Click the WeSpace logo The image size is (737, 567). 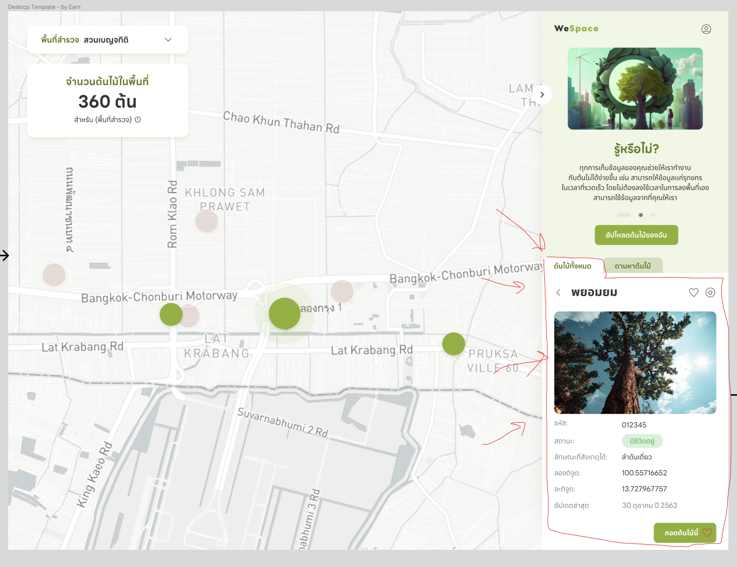coord(576,29)
